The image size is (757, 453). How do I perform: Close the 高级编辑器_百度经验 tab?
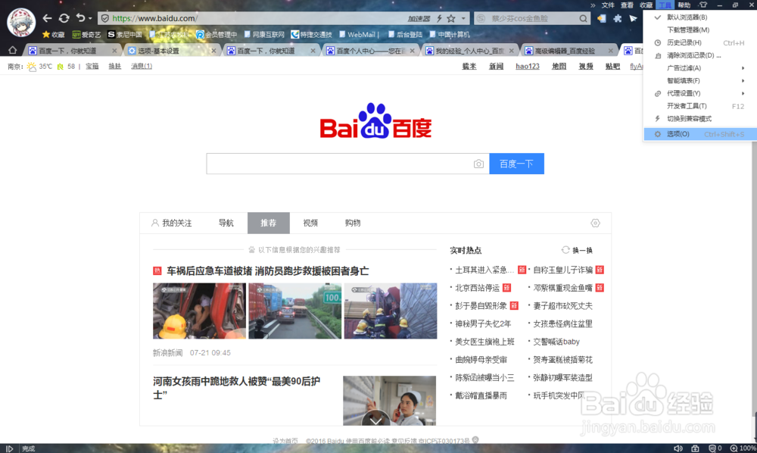click(x=611, y=51)
